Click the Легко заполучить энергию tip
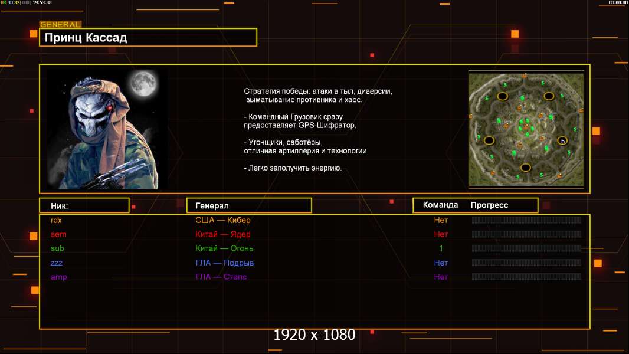The image size is (629, 354). click(x=293, y=168)
